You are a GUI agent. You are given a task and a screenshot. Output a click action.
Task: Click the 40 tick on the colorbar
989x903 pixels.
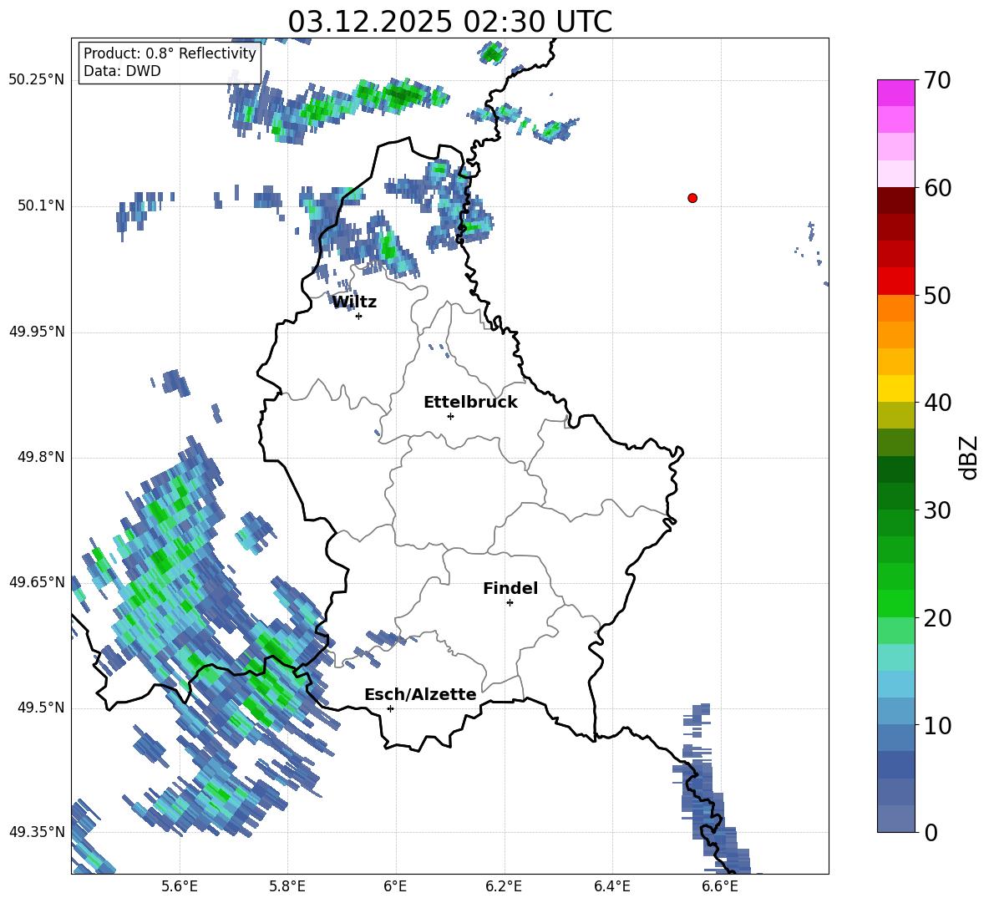(x=937, y=403)
